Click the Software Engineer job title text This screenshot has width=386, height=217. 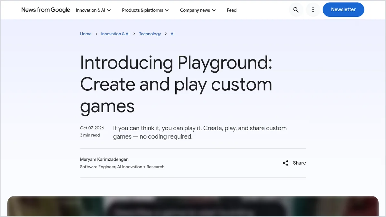pyautogui.click(x=122, y=167)
